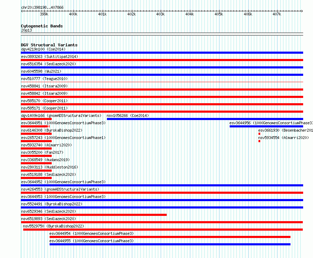313x258 pixels.
Task: Click the red bar under nsv585171 (Cooper2011)
Action: pos(162,112)
